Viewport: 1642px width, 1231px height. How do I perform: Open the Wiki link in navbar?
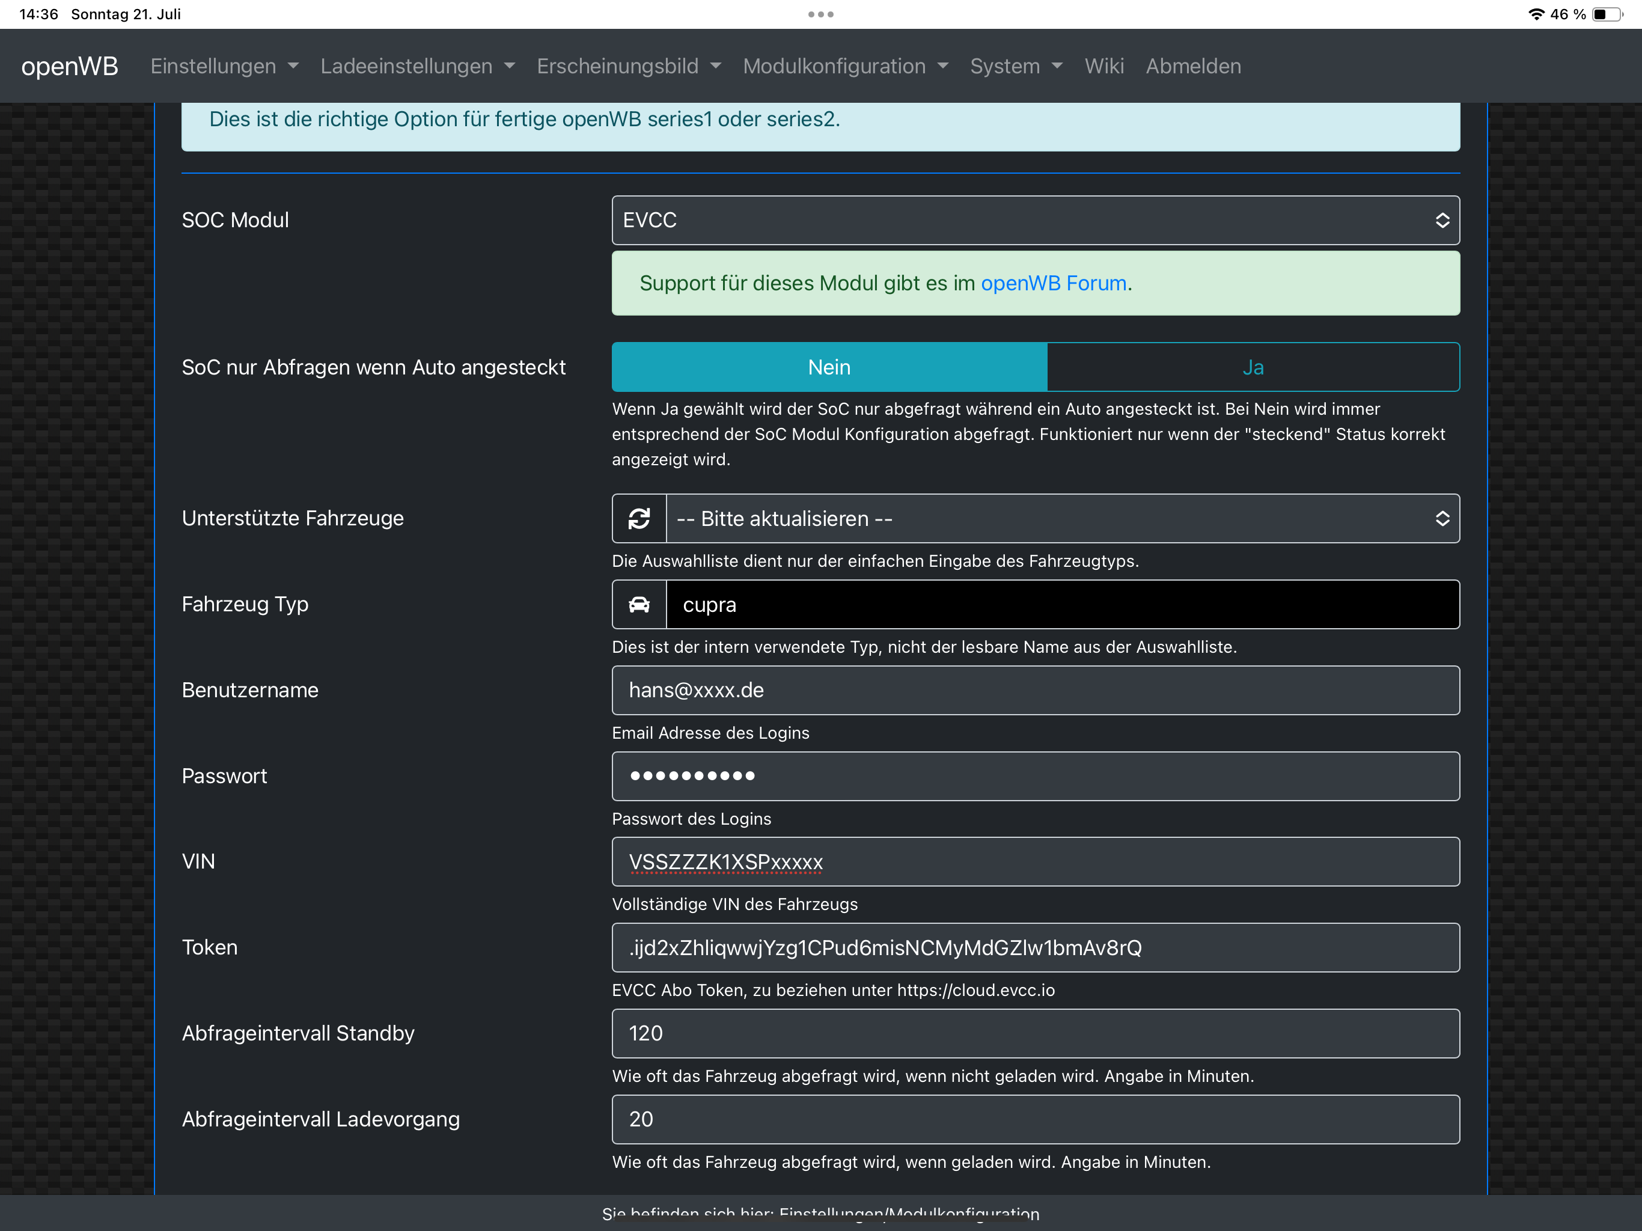click(1104, 66)
